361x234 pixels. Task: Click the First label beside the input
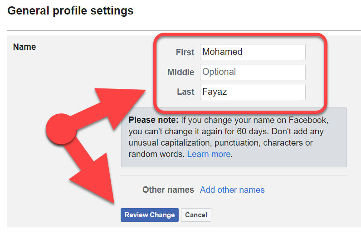[185, 52]
